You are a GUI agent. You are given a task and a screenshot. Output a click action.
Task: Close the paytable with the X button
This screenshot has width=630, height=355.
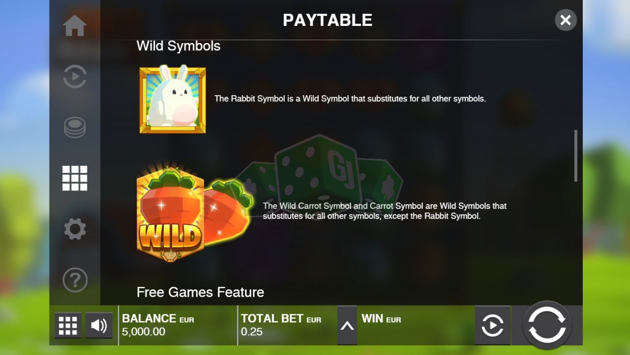566,20
